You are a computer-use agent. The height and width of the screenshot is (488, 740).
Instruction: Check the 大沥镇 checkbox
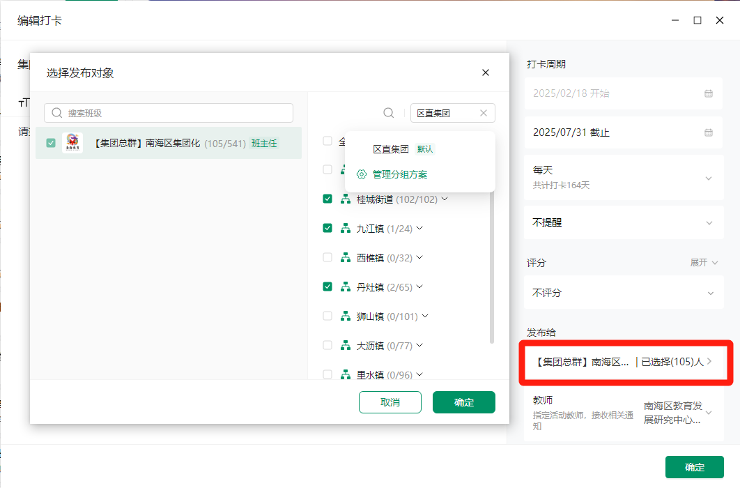coord(327,345)
